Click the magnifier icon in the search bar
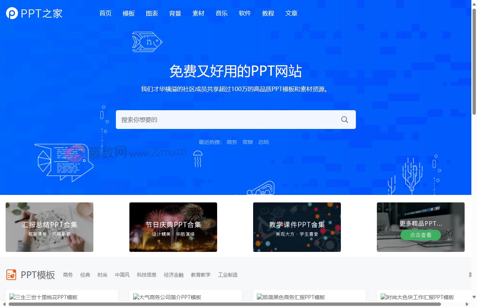The height and width of the screenshot is (307, 477). pyautogui.click(x=344, y=119)
